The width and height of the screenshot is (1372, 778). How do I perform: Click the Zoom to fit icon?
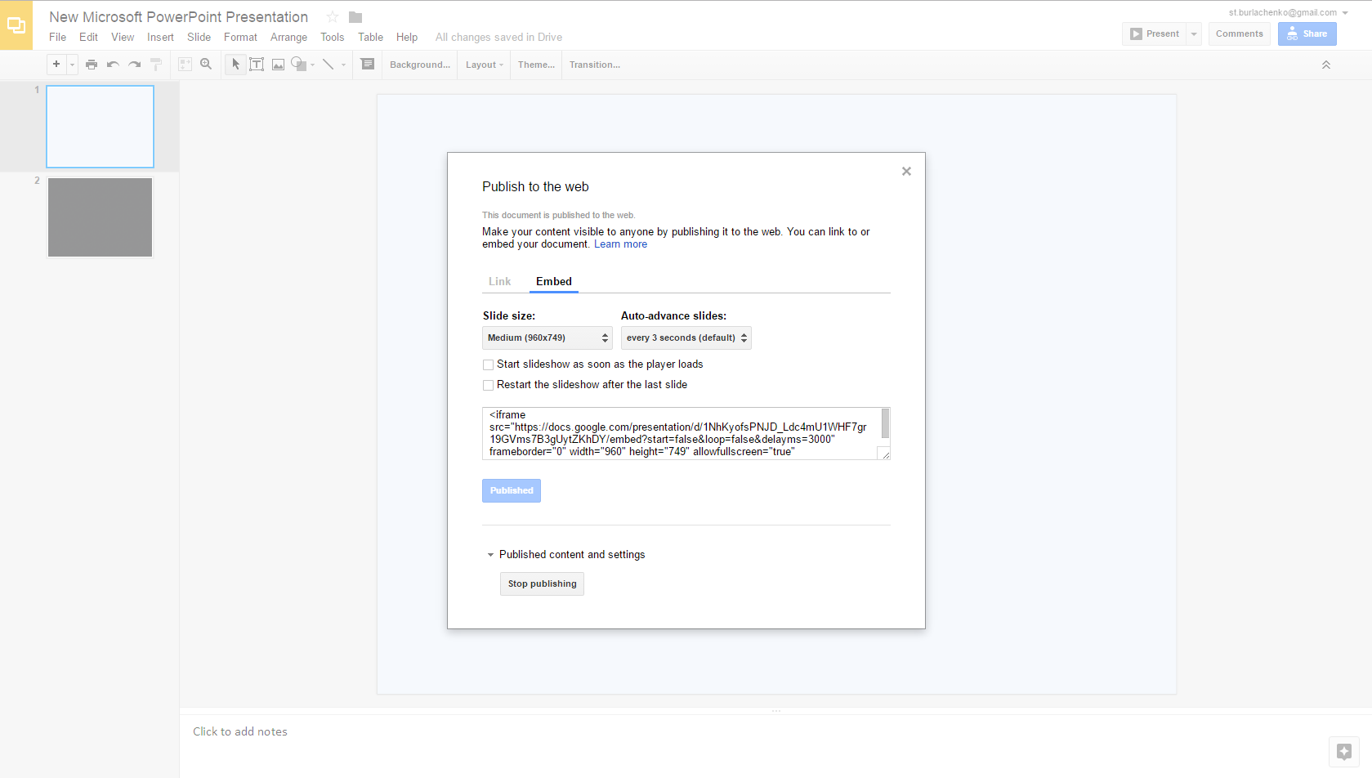click(185, 65)
